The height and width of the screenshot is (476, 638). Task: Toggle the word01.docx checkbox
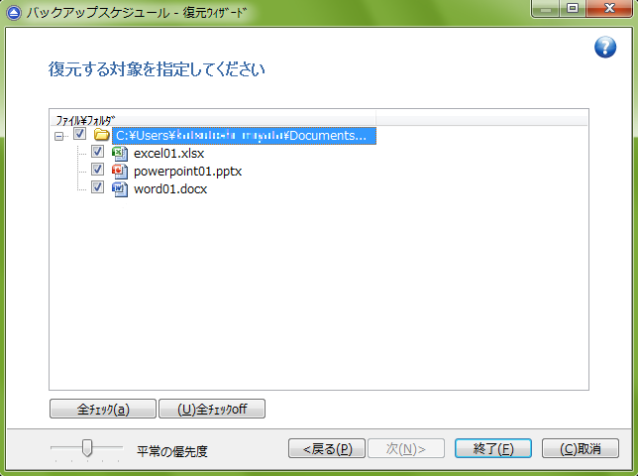pos(97,188)
